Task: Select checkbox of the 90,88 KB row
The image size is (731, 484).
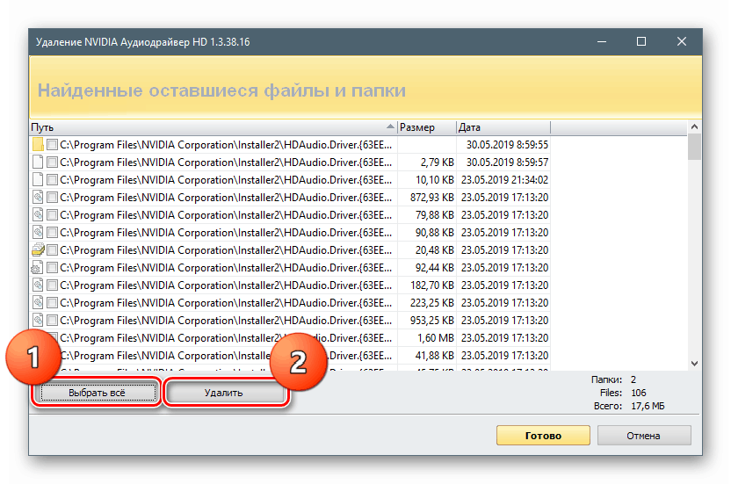Action: click(52, 232)
